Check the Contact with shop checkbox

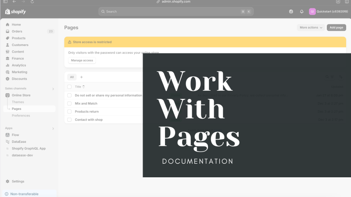69,120
